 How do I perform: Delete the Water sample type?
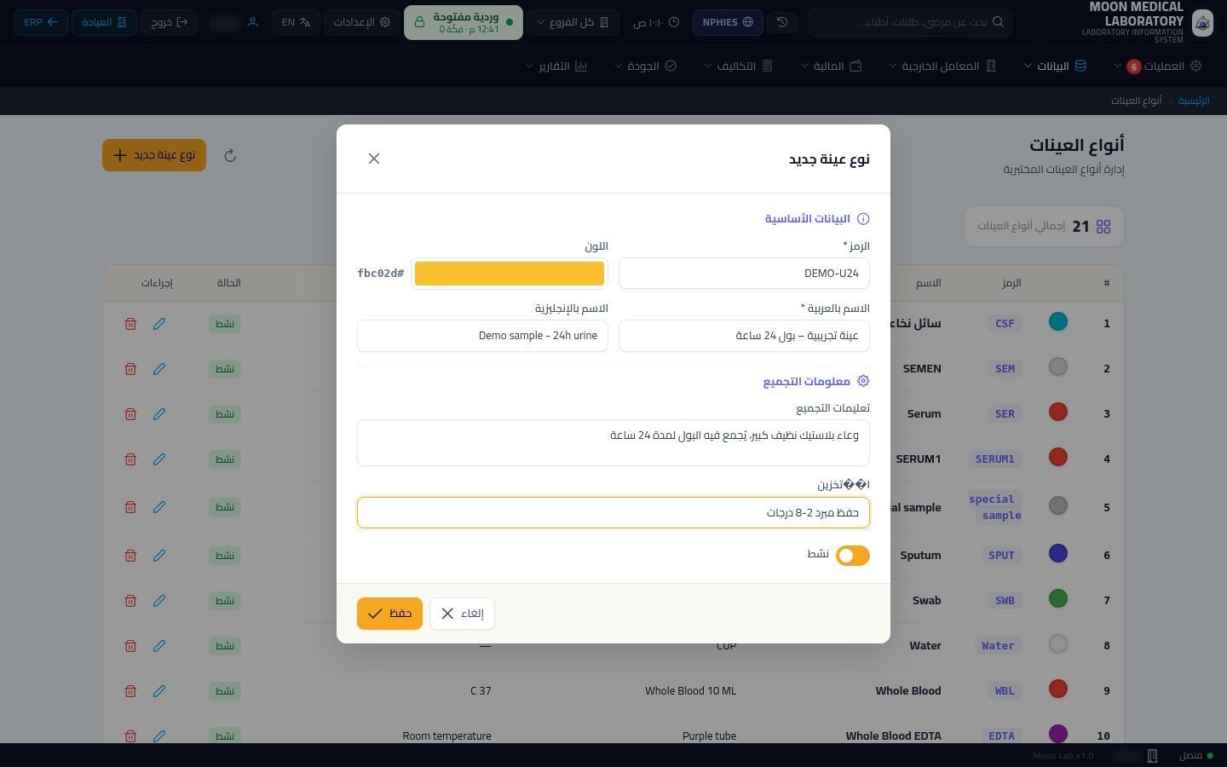click(130, 646)
